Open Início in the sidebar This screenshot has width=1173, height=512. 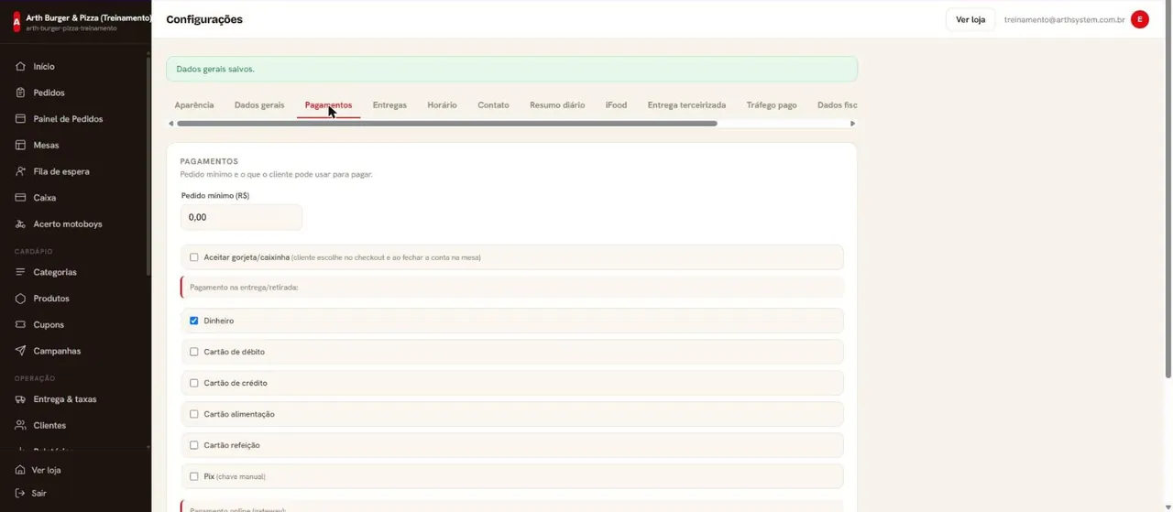tap(44, 67)
